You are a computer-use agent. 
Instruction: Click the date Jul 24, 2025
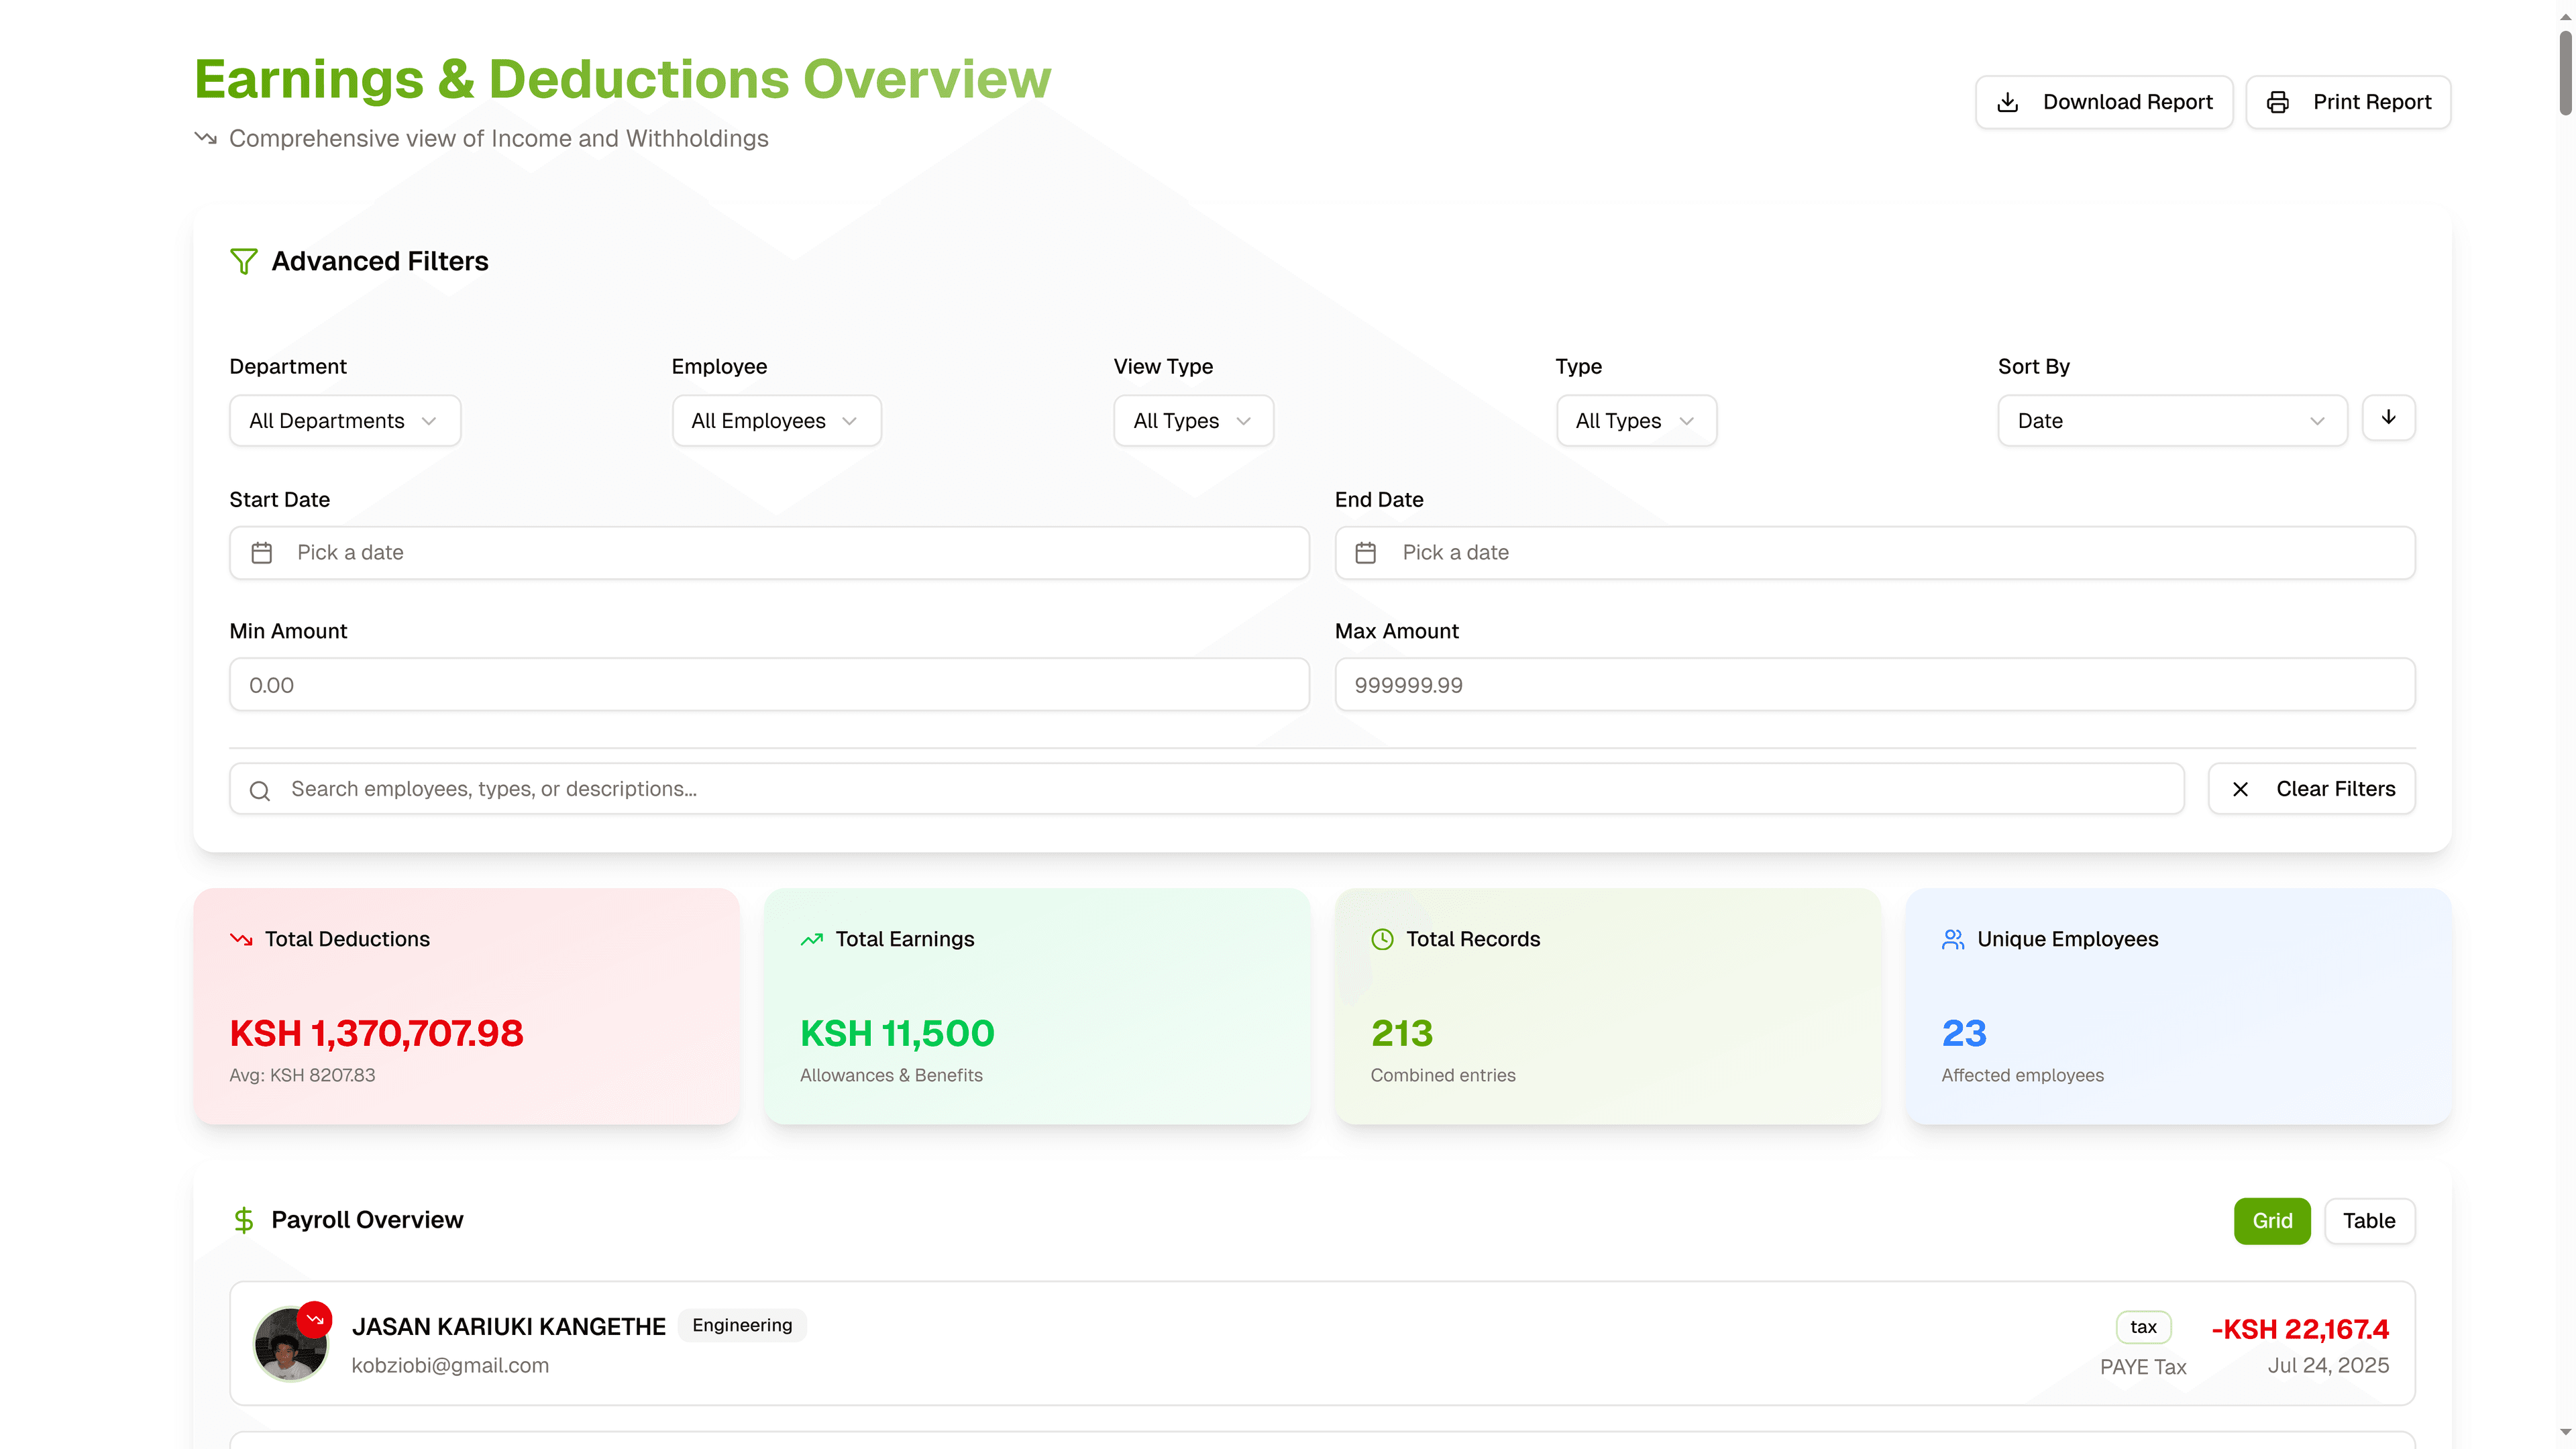click(x=2328, y=1366)
